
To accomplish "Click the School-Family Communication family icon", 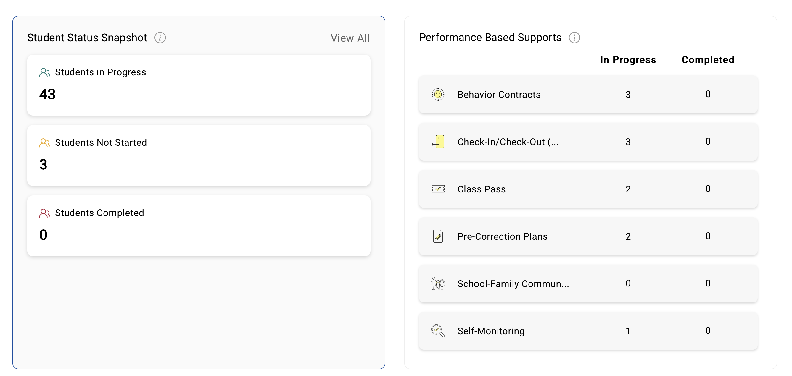I will click(438, 283).
